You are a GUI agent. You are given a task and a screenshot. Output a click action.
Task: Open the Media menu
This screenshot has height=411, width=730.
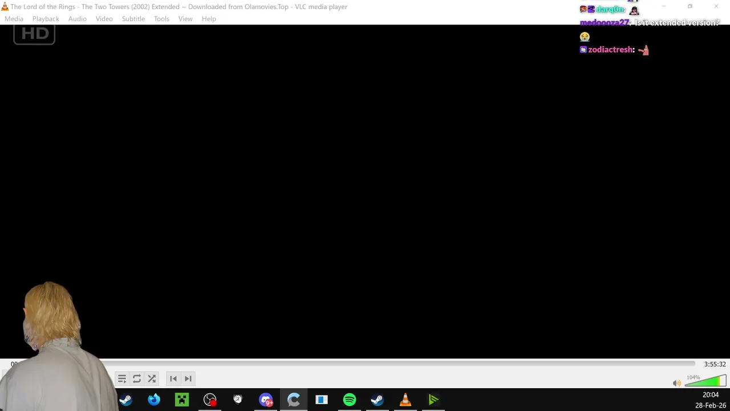pyautogui.click(x=14, y=19)
